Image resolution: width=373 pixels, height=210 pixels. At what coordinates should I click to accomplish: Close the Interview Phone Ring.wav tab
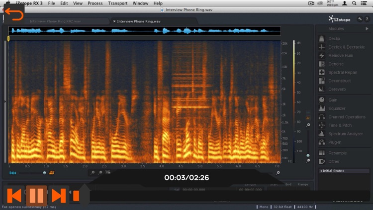coord(114,21)
